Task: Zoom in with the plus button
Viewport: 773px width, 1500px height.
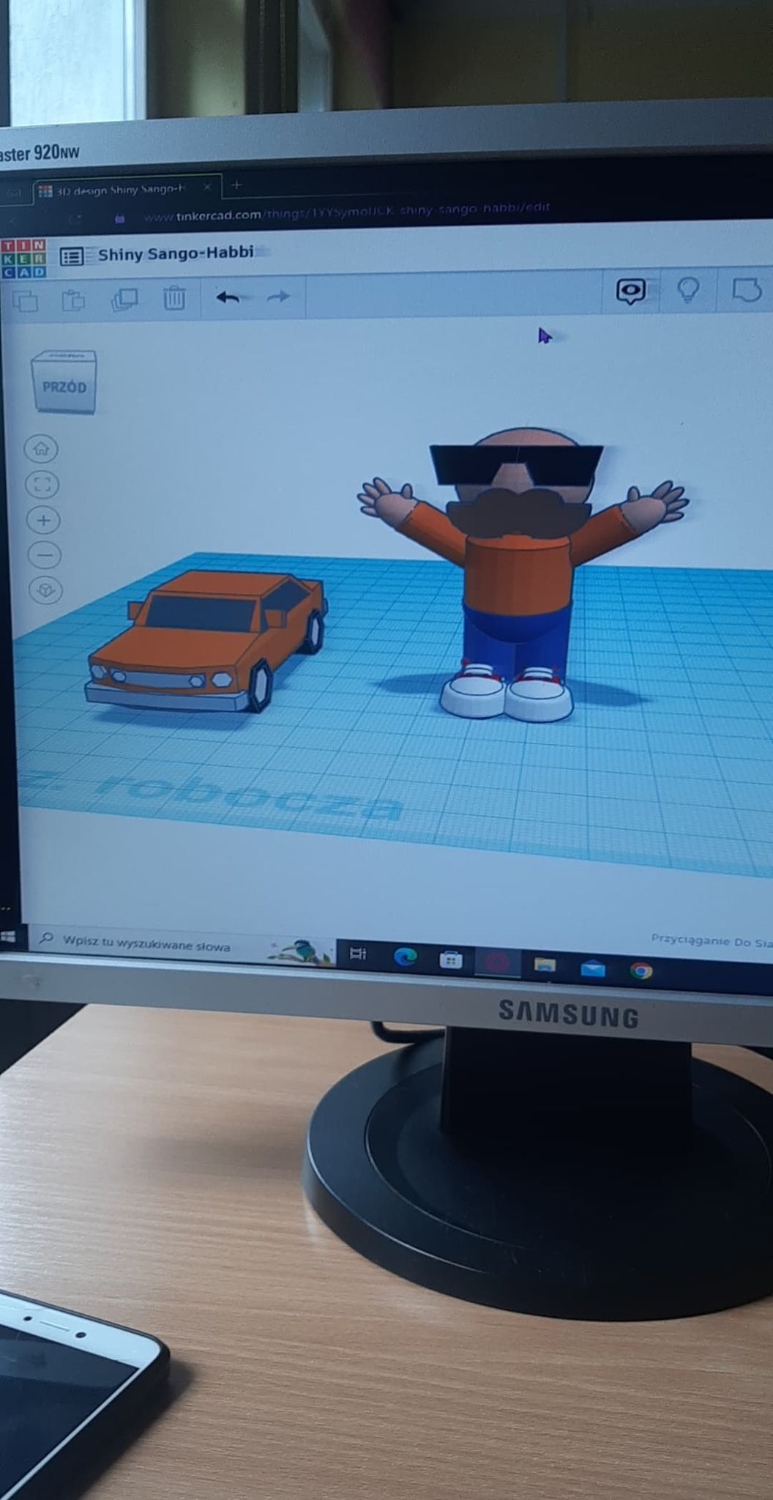Action: (x=44, y=520)
